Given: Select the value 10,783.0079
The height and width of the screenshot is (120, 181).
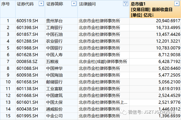Looking at the screenshot, I should 168,48.
